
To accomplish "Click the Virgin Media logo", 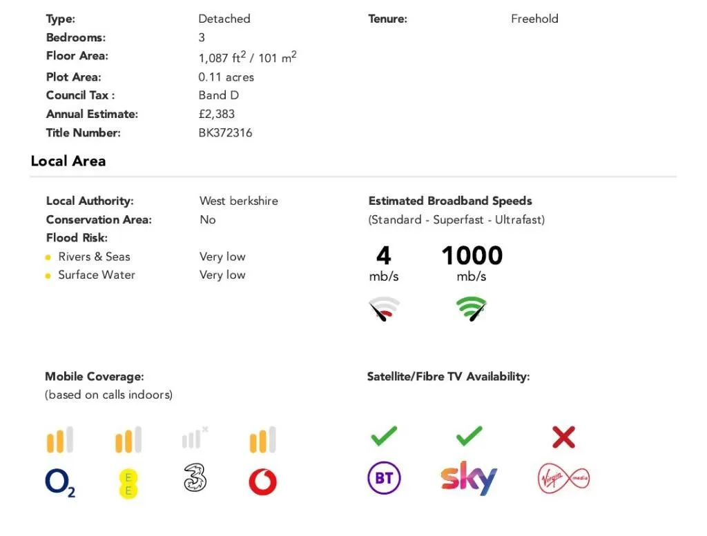I will point(563,479).
